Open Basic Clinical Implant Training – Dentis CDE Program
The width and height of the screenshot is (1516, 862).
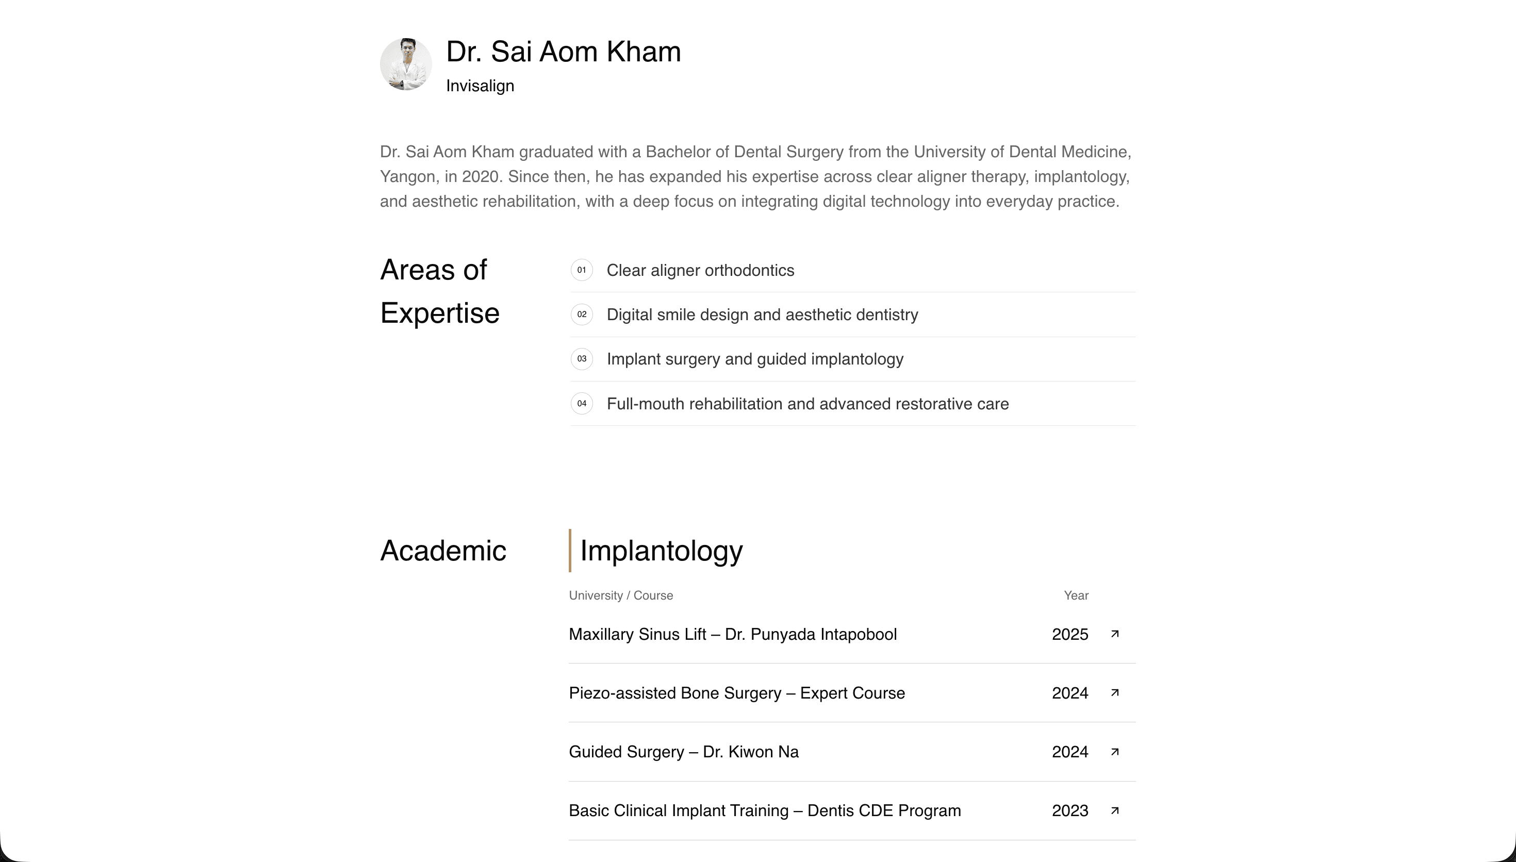(764, 810)
